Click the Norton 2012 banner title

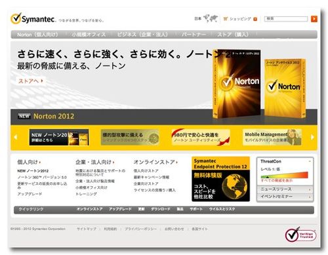(x=54, y=116)
